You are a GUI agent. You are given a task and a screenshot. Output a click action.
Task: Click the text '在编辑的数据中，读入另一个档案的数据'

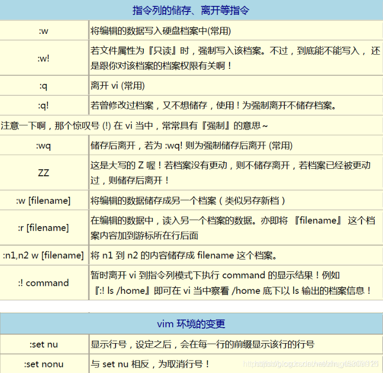[233, 228]
